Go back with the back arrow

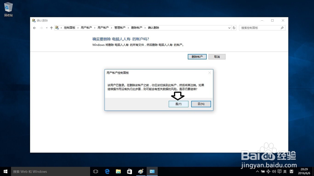[x=35, y=28]
